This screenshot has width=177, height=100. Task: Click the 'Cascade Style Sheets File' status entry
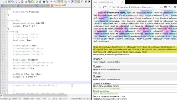[x=11, y=99]
